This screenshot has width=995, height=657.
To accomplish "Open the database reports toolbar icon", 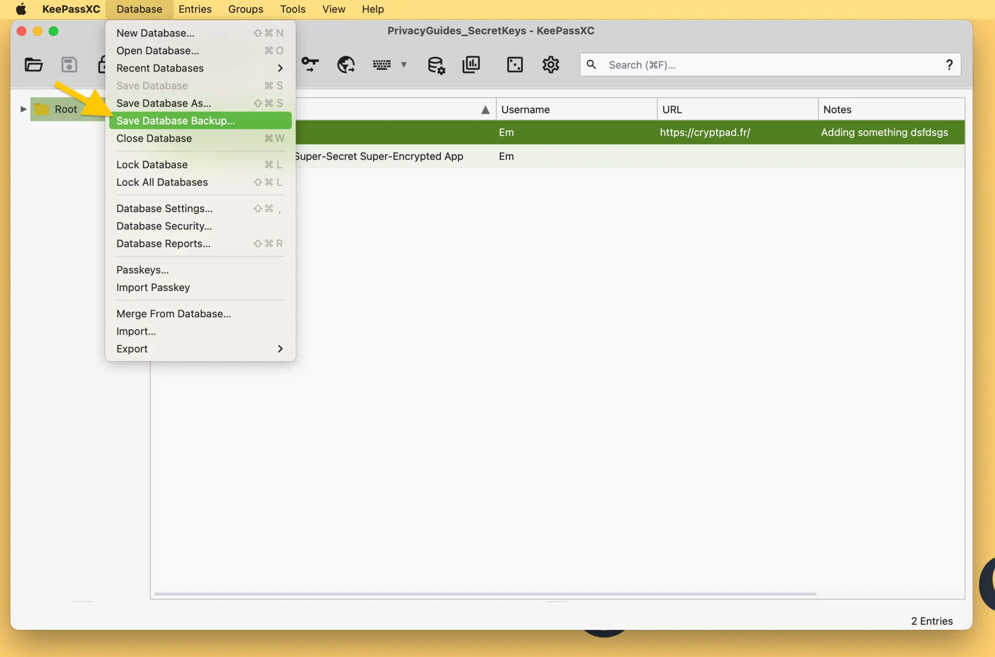I will 471,64.
